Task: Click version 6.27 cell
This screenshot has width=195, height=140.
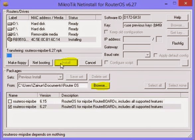Action: (43, 107)
